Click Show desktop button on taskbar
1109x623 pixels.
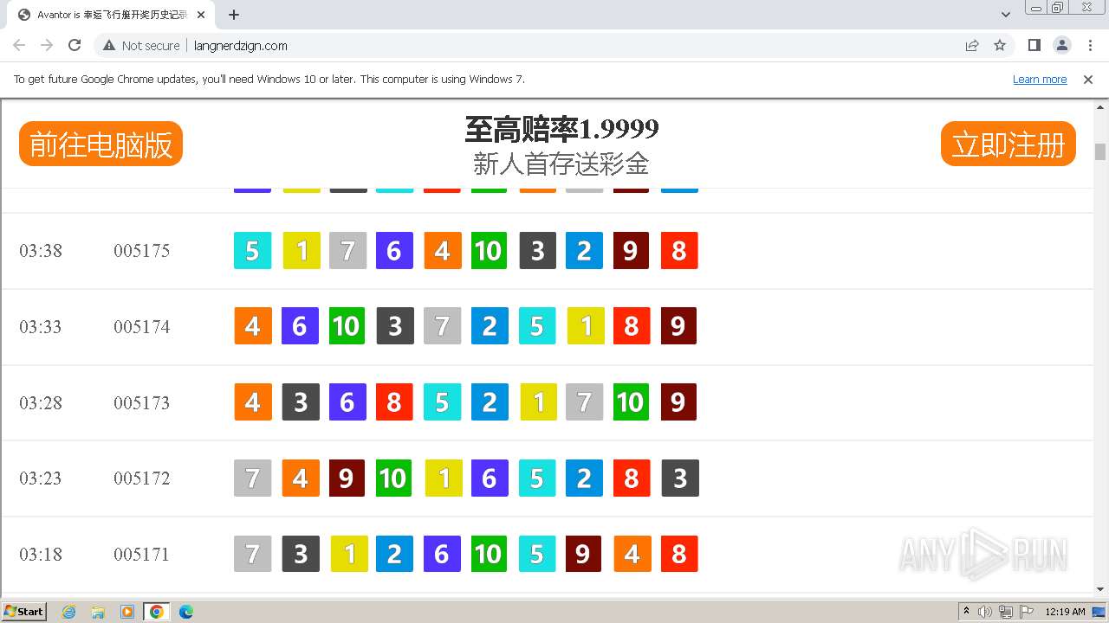click(1099, 612)
